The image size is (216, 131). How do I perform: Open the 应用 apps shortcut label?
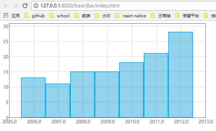16,16
